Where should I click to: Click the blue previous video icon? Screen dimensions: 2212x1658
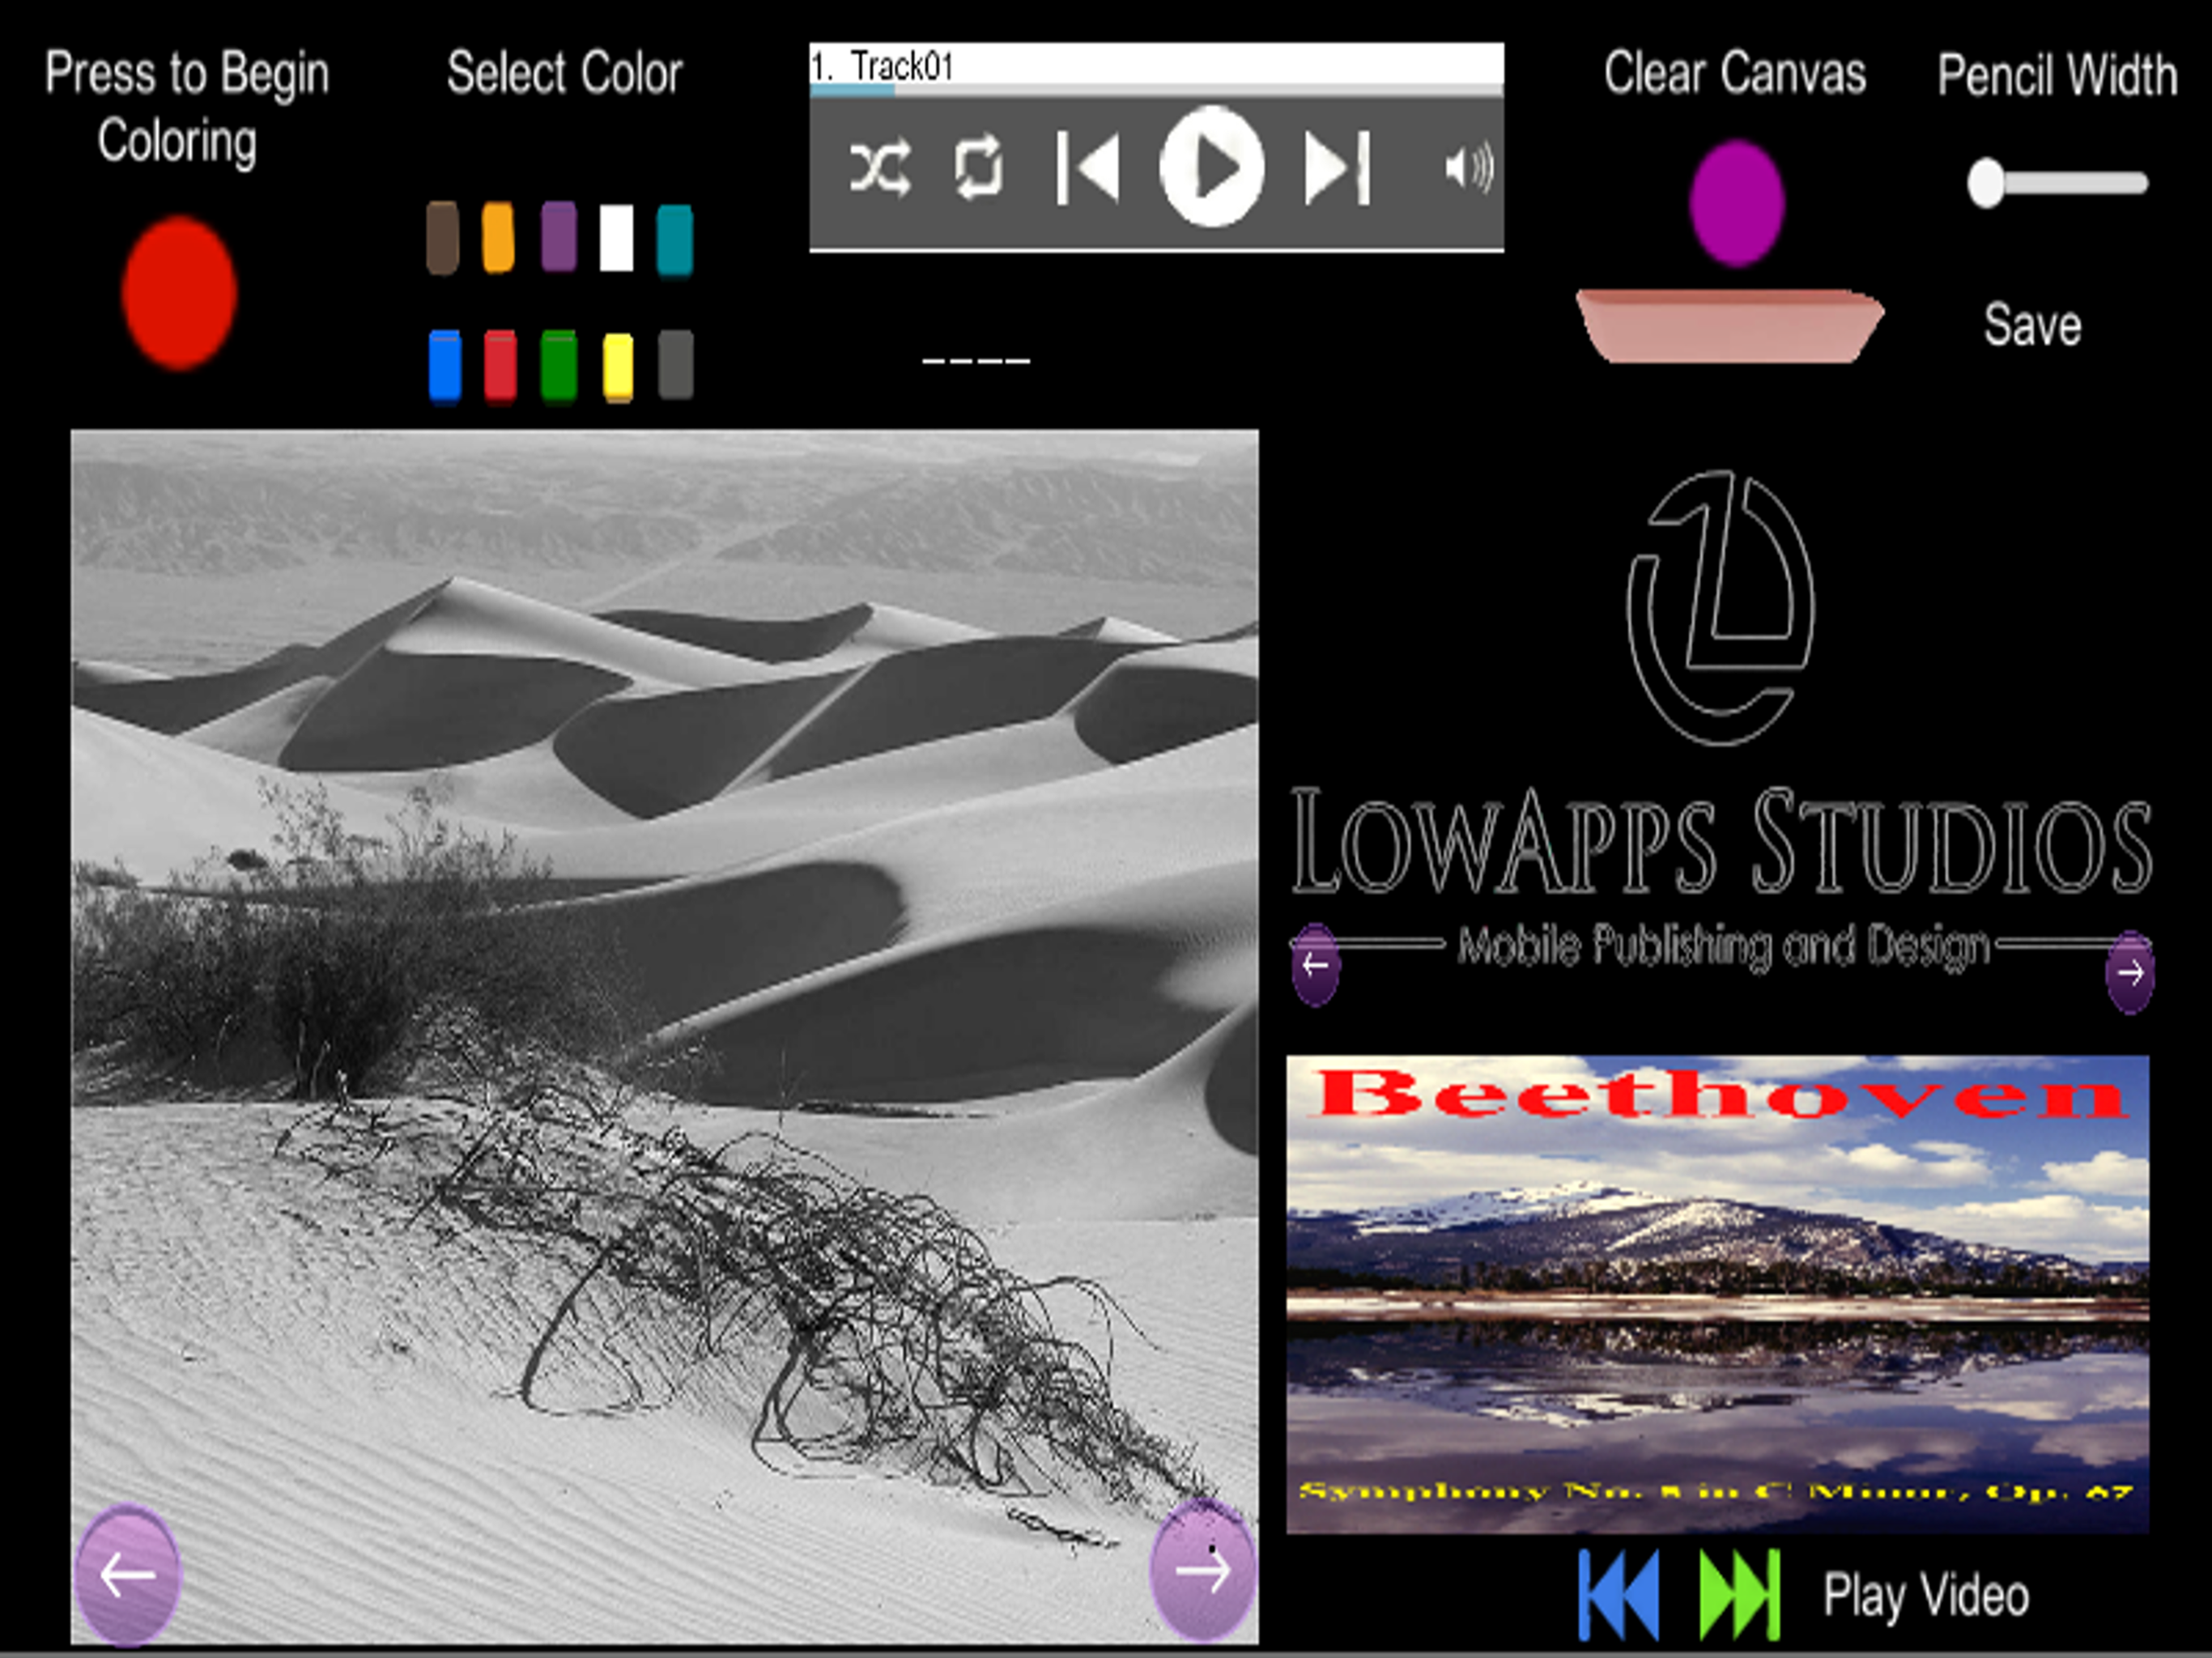1619,1594
